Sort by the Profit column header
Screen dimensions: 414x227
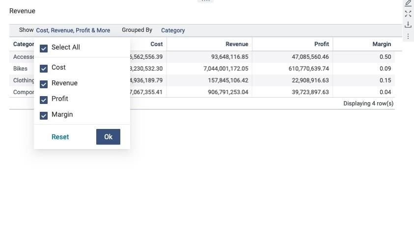click(x=321, y=44)
